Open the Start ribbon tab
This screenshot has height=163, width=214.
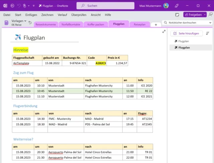(x=18, y=15)
